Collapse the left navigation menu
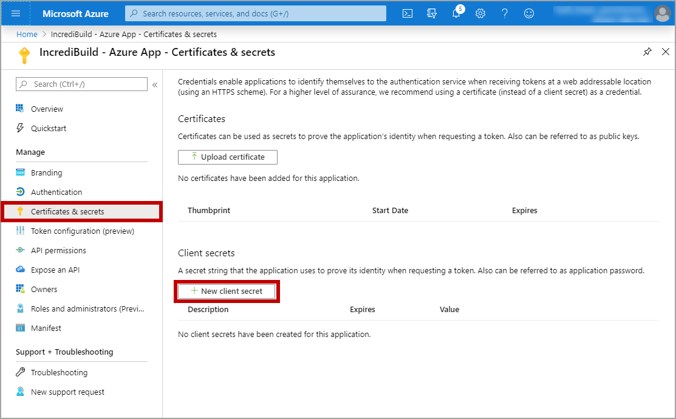676x419 pixels. click(x=155, y=85)
